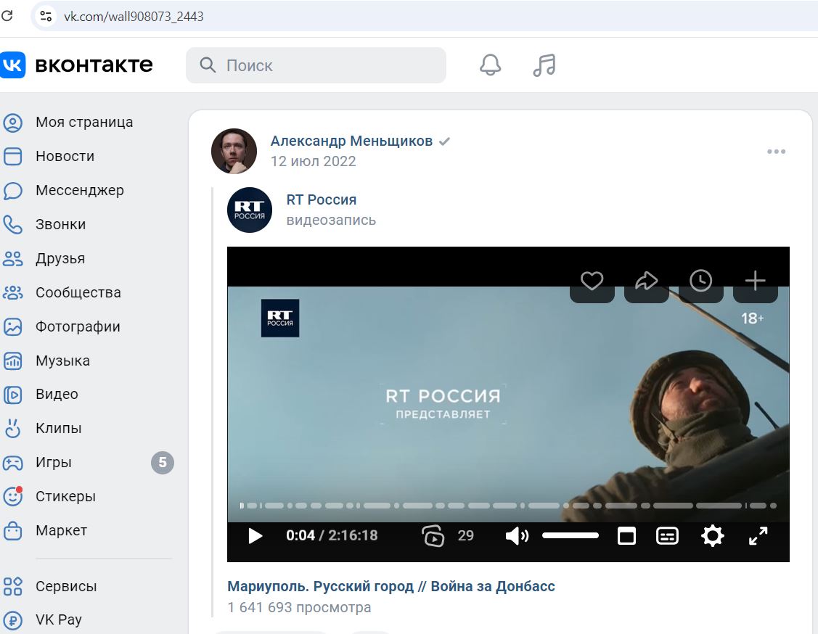
Task: Like the video with heart icon
Action: point(592,281)
